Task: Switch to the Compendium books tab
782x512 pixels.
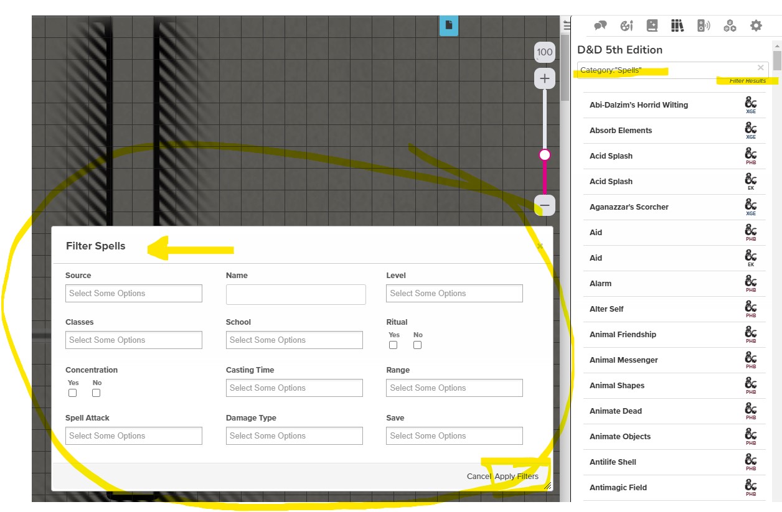Action: [677, 26]
